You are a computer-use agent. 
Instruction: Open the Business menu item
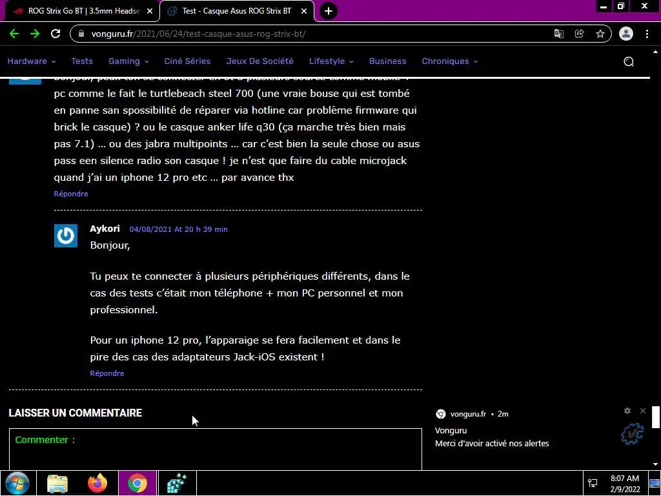387,61
